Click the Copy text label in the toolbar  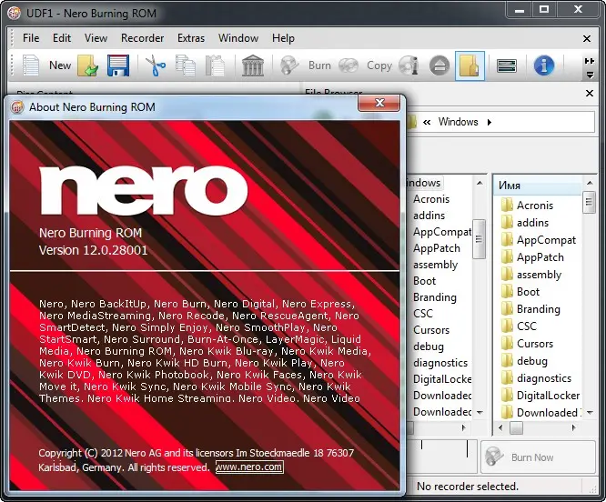[x=379, y=65]
